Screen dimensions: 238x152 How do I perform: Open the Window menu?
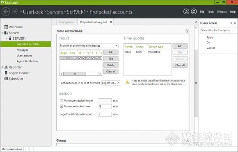(222, 11)
